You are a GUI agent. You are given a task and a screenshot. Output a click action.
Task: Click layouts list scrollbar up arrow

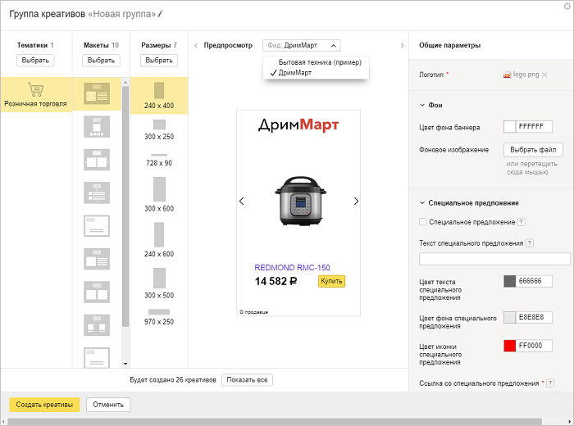(125, 82)
